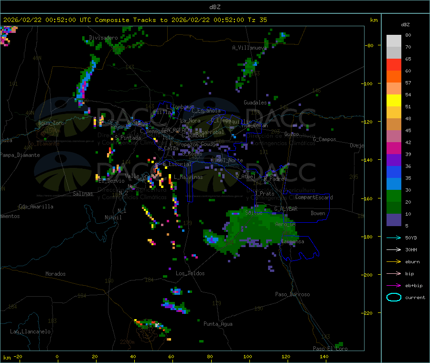Click the cyan 'current' ellipse symbol

394,297
